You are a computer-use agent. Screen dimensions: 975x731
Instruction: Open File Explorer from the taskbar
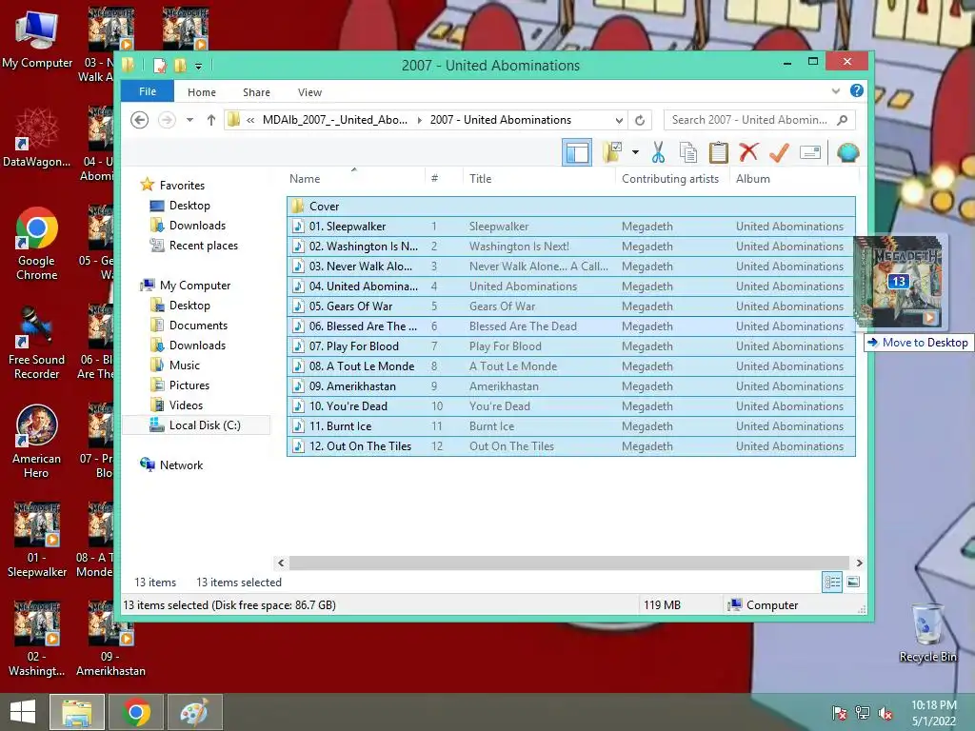coord(77,712)
